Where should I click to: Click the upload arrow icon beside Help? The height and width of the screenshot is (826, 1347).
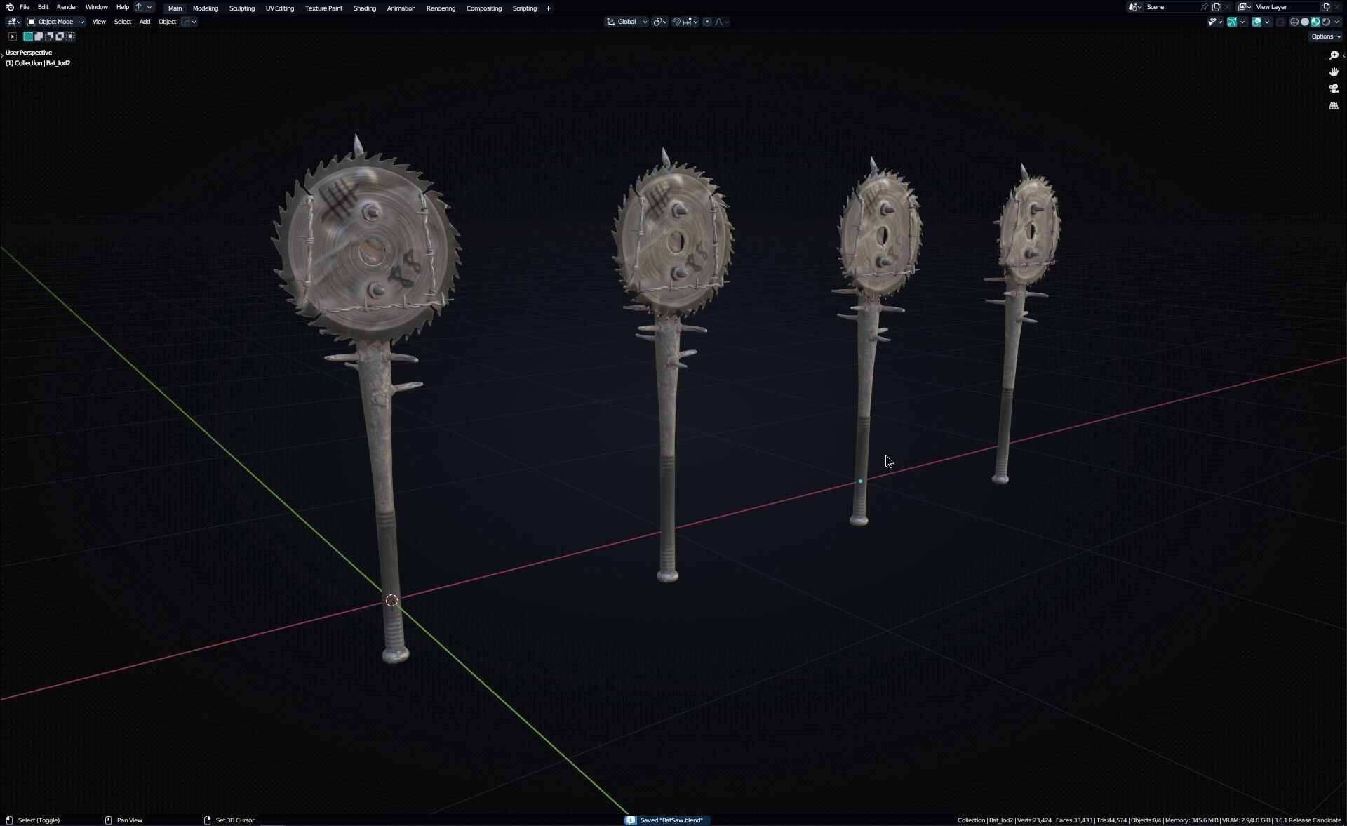pos(139,7)
